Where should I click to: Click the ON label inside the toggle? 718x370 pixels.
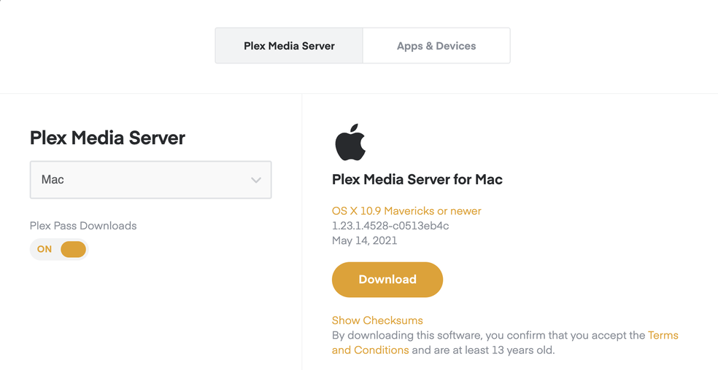click(45, 249)
